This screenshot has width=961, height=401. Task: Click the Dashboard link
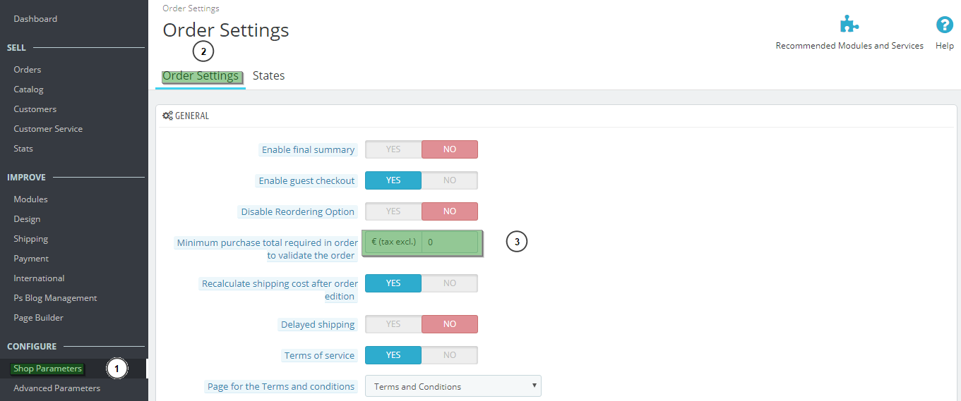[35, 19]
